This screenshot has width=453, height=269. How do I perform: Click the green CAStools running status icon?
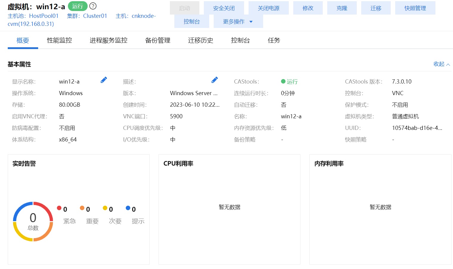pos(283,81)
